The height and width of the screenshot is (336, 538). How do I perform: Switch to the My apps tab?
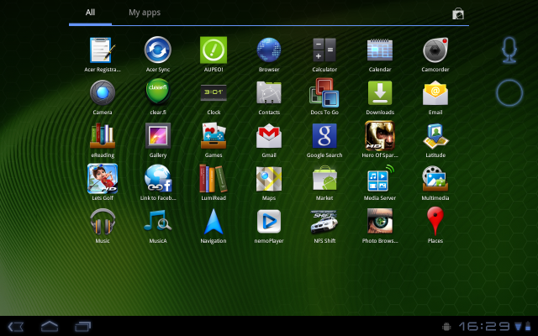(x=145, y=13)
